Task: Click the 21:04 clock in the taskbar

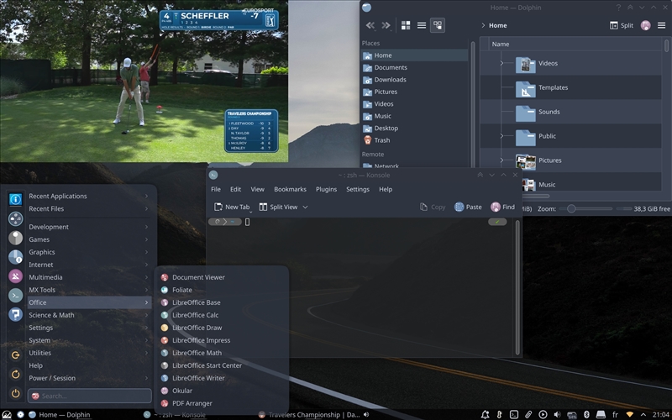Action: 661,414
